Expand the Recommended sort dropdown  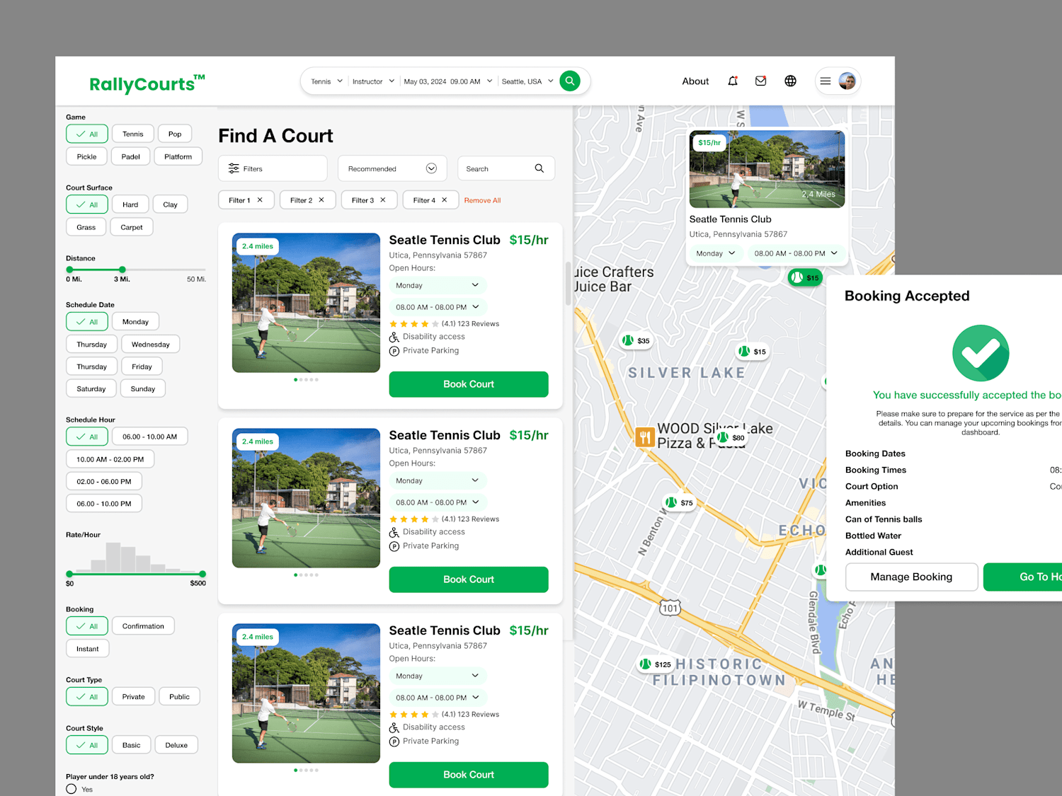click(x=392, y=168)
